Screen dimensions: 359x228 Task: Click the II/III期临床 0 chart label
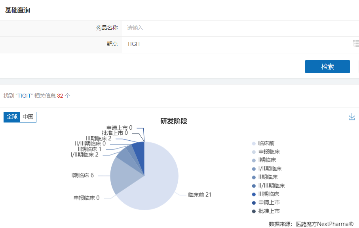[x=90, y=144]
